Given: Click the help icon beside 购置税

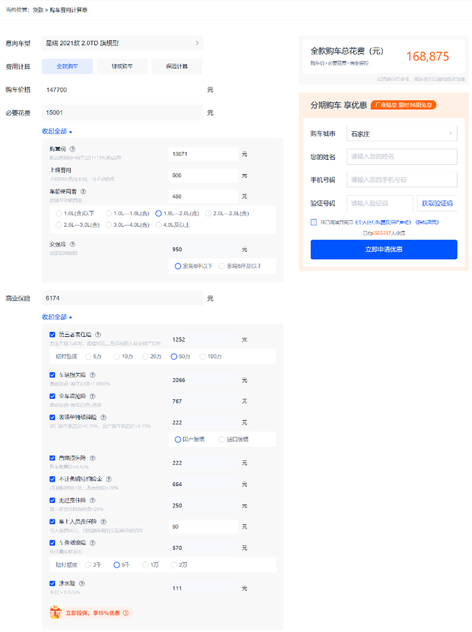Looking at the screenshot, I should pos(73,149).
